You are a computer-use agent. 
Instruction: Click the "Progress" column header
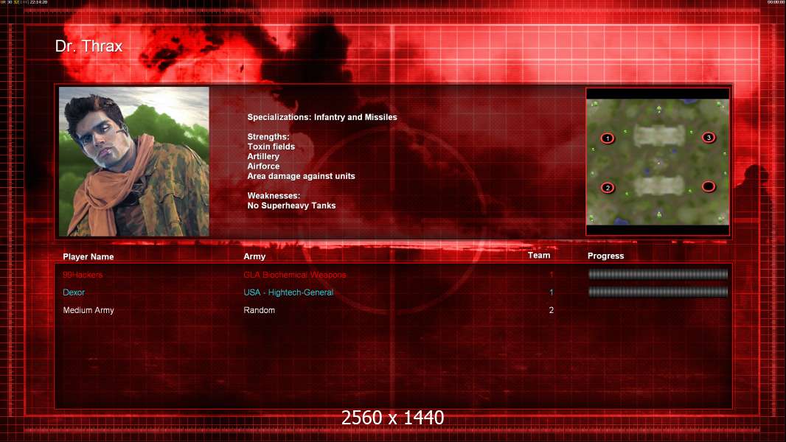pos(605,256)
